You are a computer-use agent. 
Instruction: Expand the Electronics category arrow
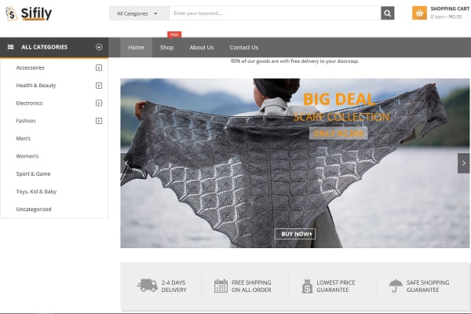99,103
